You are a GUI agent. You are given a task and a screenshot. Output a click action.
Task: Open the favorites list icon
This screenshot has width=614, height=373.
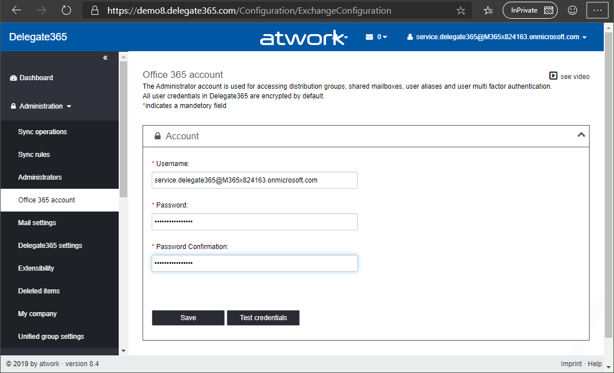point(488,11)
